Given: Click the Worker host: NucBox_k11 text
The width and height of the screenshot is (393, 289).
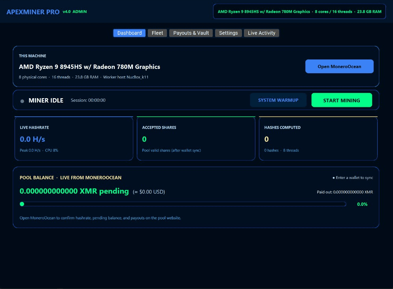Looking at the screenshot, I should (x=126, y=77).
